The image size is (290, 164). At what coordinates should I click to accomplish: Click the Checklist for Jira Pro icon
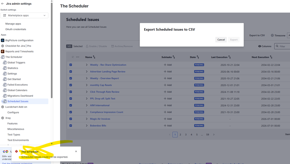[x=3, y=46]
